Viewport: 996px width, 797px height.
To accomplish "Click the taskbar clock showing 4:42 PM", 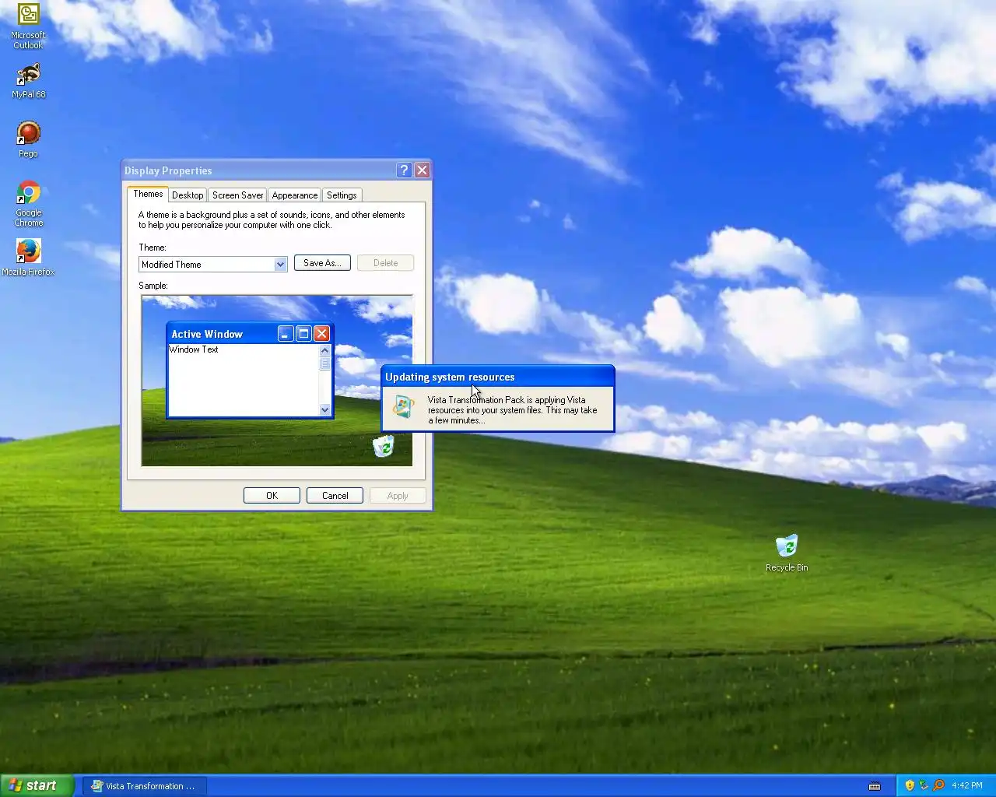I will pyautogui.click(x=967, y=786).
